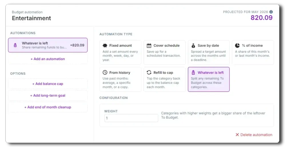
Task: Click the circular arrows Refill to cap icon
Action: (149, 73)
